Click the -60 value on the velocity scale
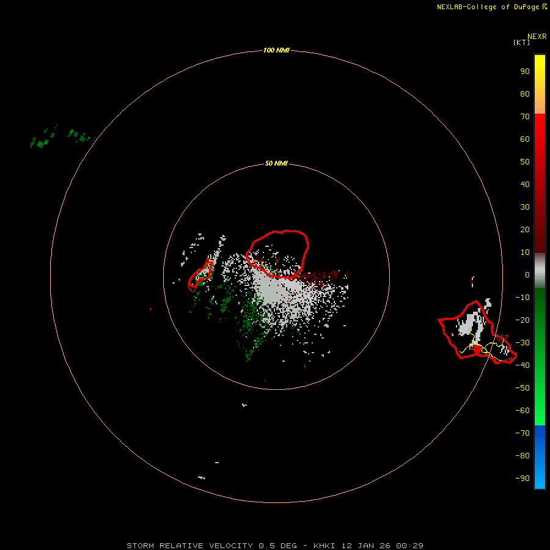Image resolution: width=550 pixels, height=550 pixels. [522, 411]
